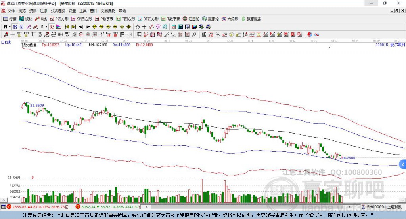
Task: Expand the side panel blue arrow
Action: click(403, 164)
